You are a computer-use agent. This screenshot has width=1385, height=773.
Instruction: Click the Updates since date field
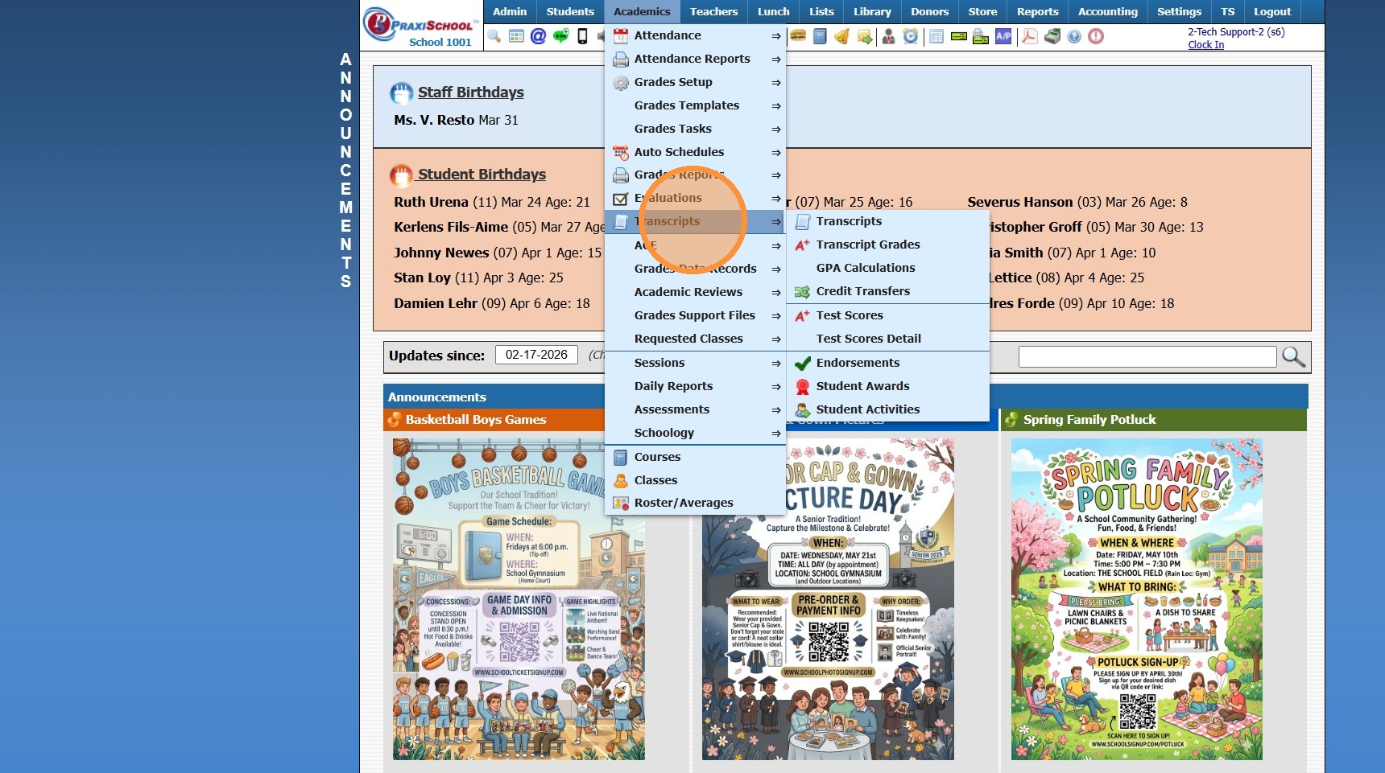pyautogui.click(x=536, y=355)
